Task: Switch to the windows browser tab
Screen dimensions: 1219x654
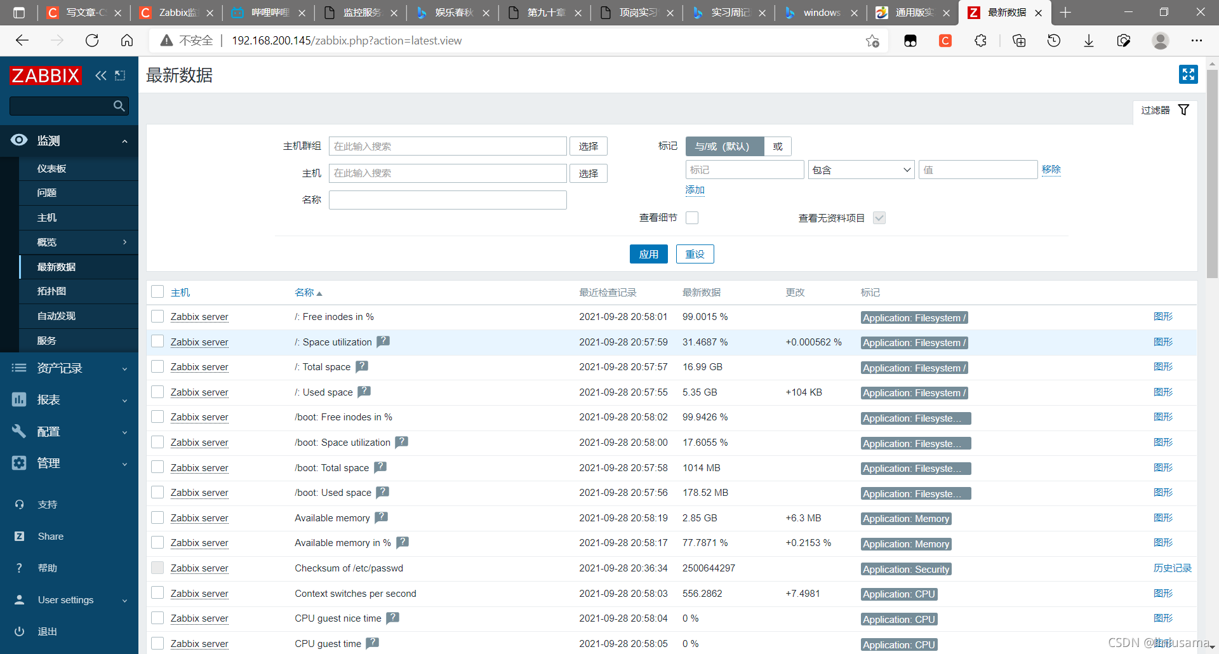Action: 820,13
